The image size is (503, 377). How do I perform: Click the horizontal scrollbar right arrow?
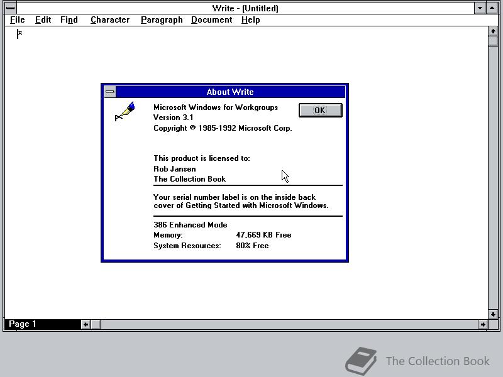[483, 324]
